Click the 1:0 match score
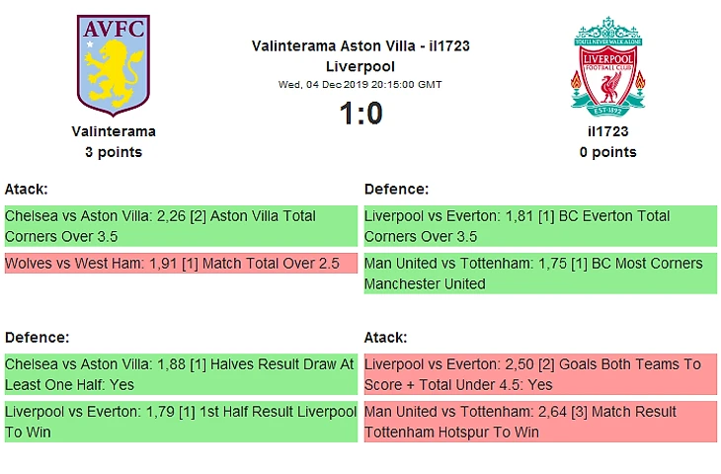 pos(360,114)
